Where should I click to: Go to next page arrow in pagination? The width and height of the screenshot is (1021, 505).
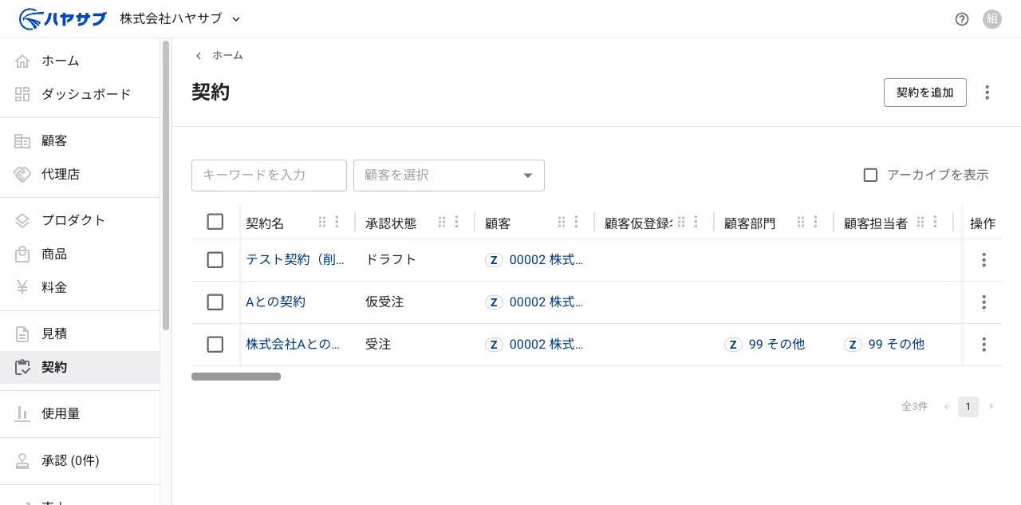pos(991,407)
